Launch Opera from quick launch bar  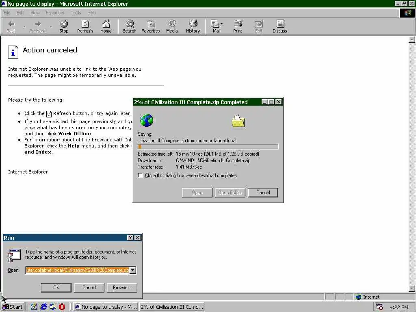[x=62, y=307]
